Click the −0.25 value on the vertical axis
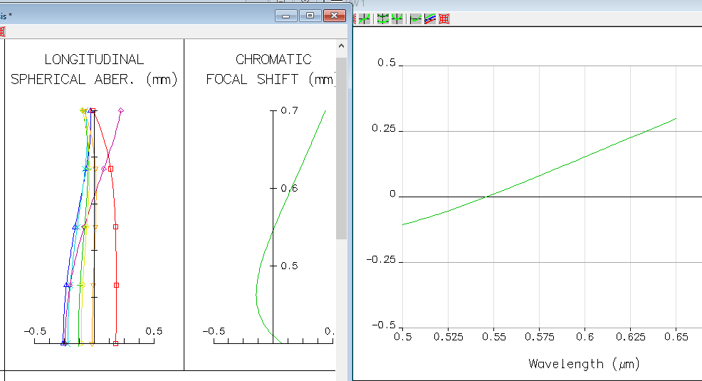This screenshot has width=702, height=381. point(381,260)
